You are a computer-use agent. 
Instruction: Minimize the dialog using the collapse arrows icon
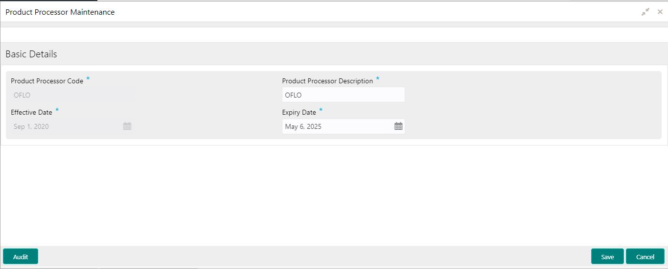(x=645, y=12)
